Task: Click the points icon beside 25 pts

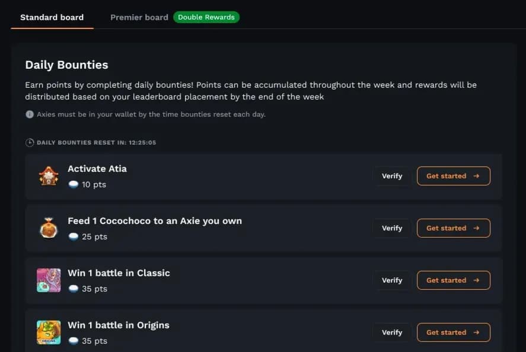Action: 74,237
